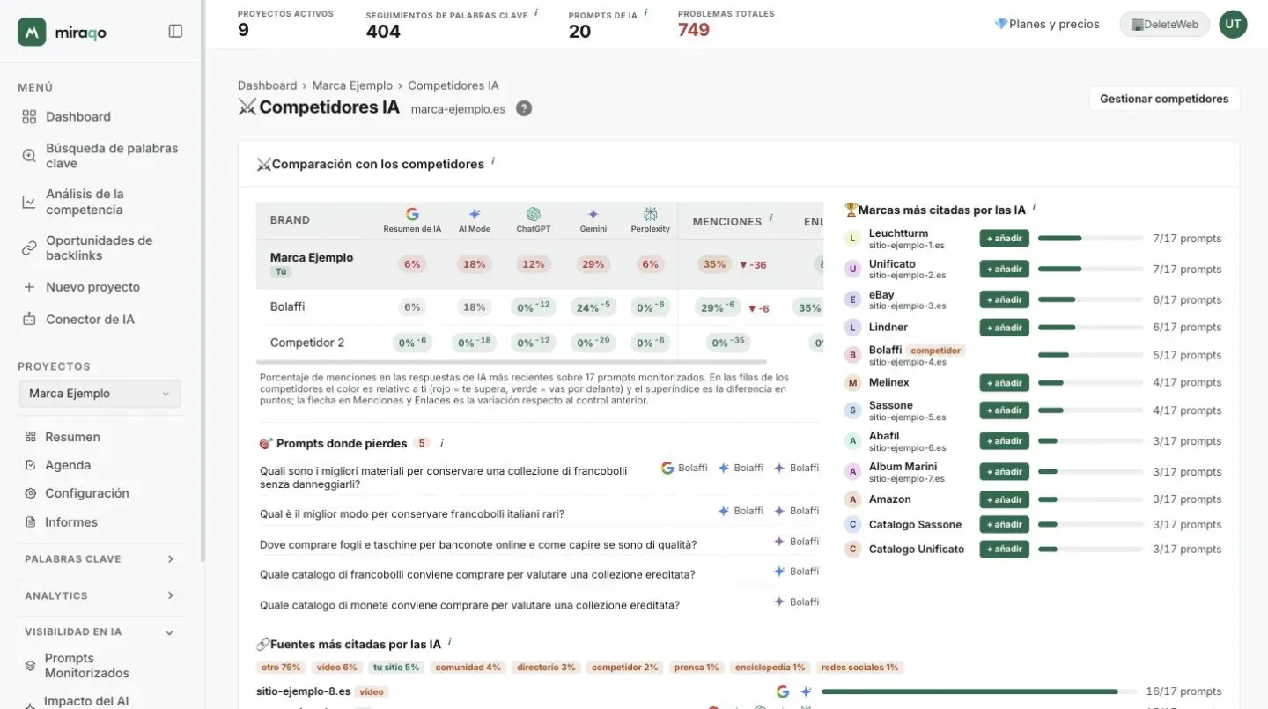Click info icon beside Prompts donde pierdes
This screenshot has height=709, width=1268.
click(442, 443)
